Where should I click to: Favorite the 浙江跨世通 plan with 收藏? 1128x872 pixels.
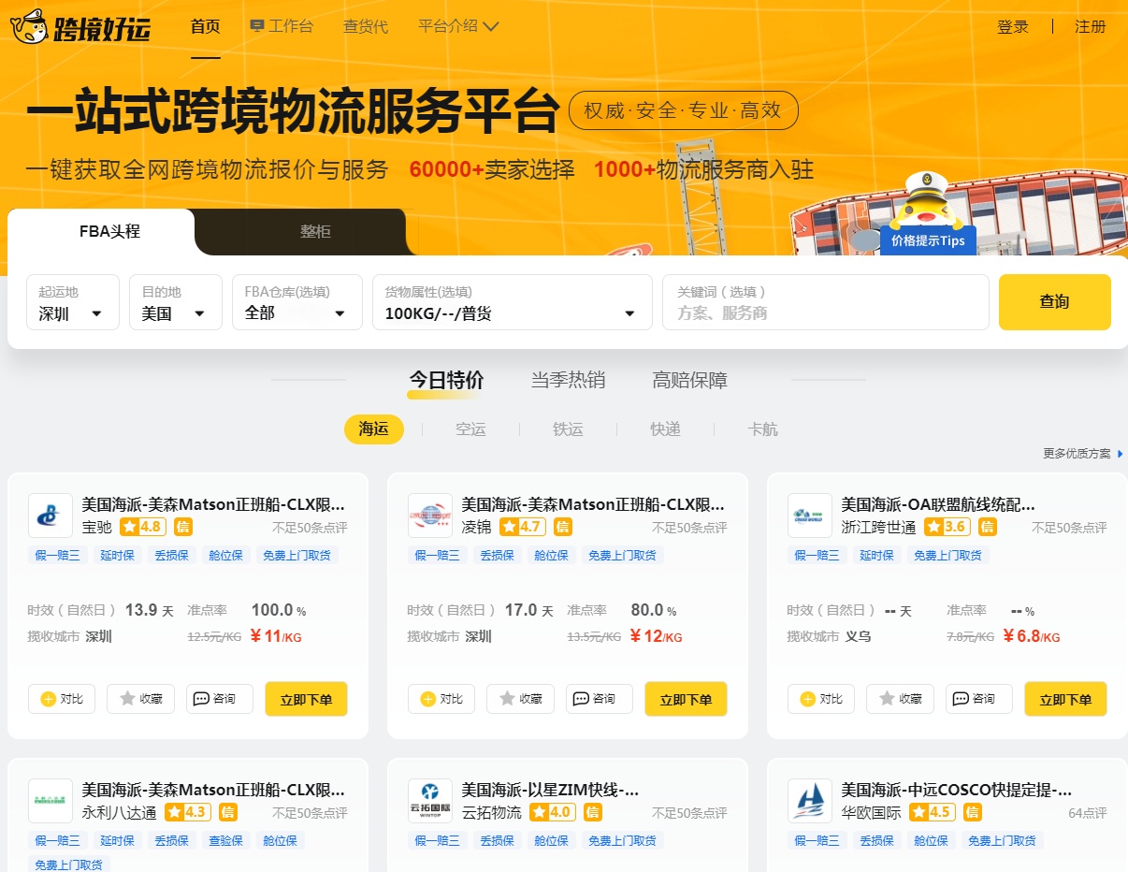coord(900,699)
